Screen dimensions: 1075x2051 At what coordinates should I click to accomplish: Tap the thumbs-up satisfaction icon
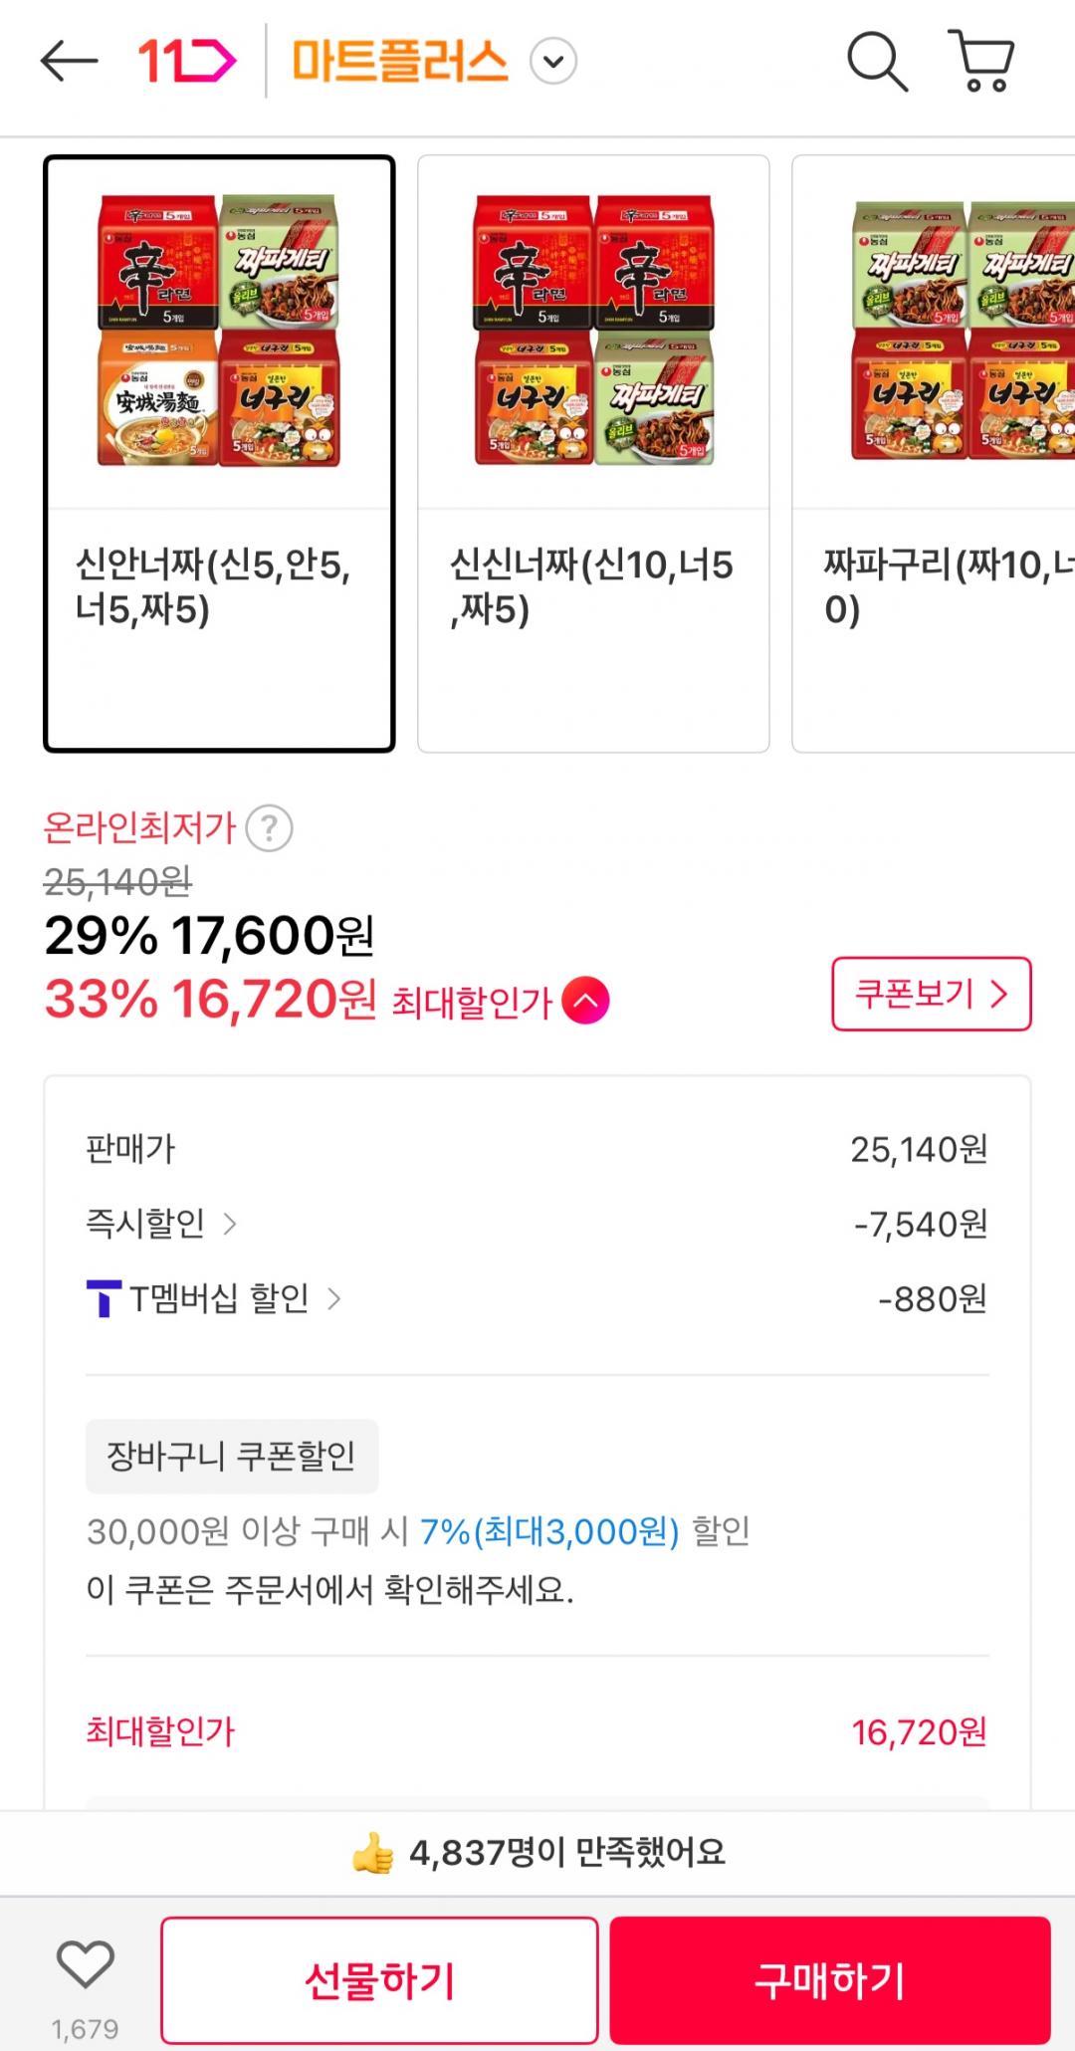point(373,1853)
